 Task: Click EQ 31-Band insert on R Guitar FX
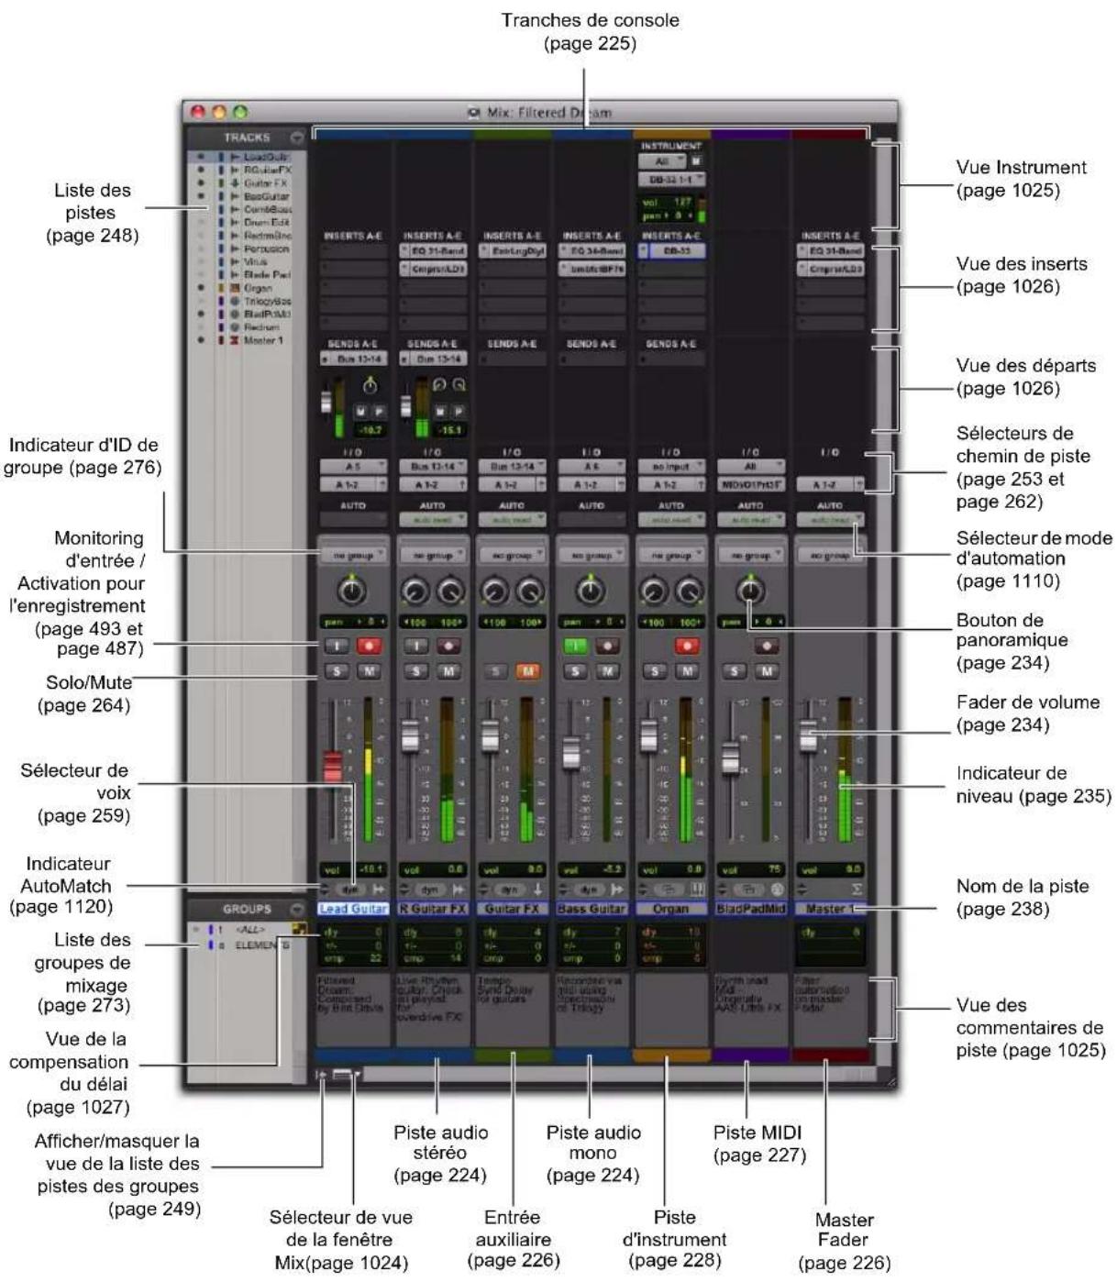433,250
